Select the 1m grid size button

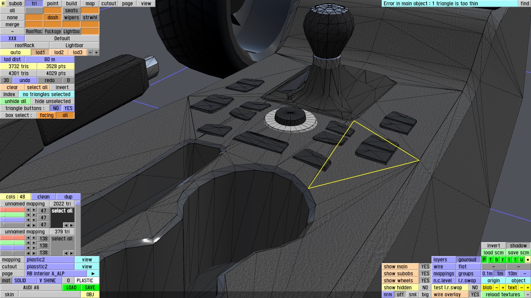click(500, 274)
